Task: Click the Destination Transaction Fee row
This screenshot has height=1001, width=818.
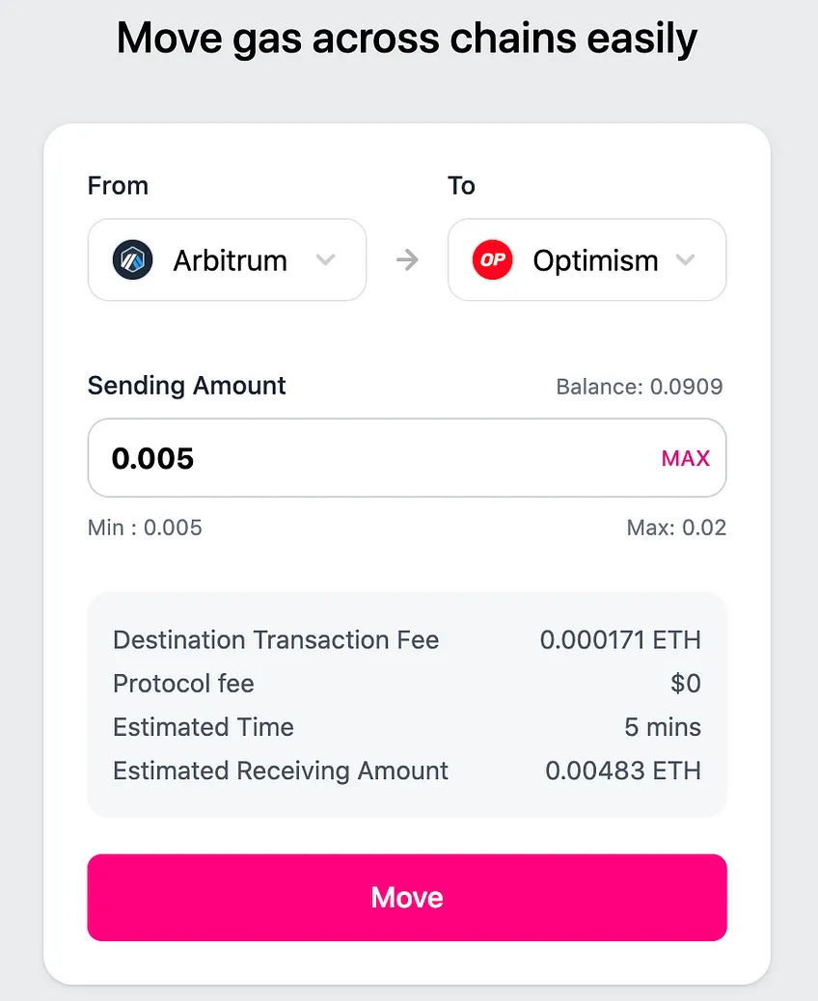Action: click(407, 640)
